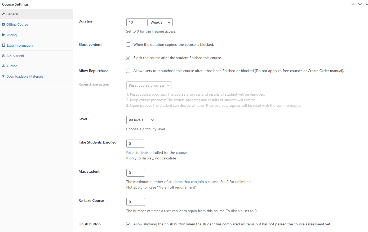
Task: Click the wrench icon beside General
Action: point(3,14)
